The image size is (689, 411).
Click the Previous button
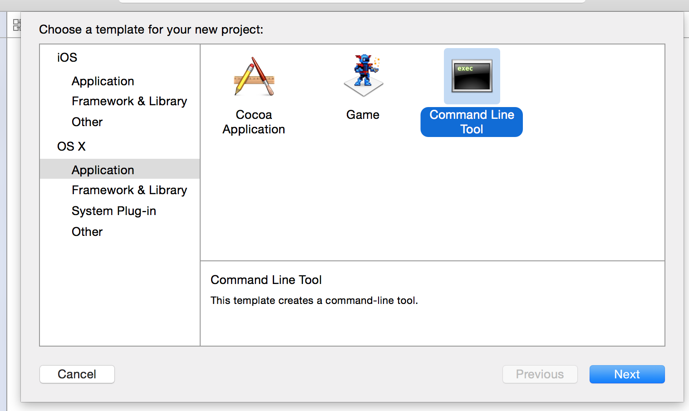tap(540, 374)
